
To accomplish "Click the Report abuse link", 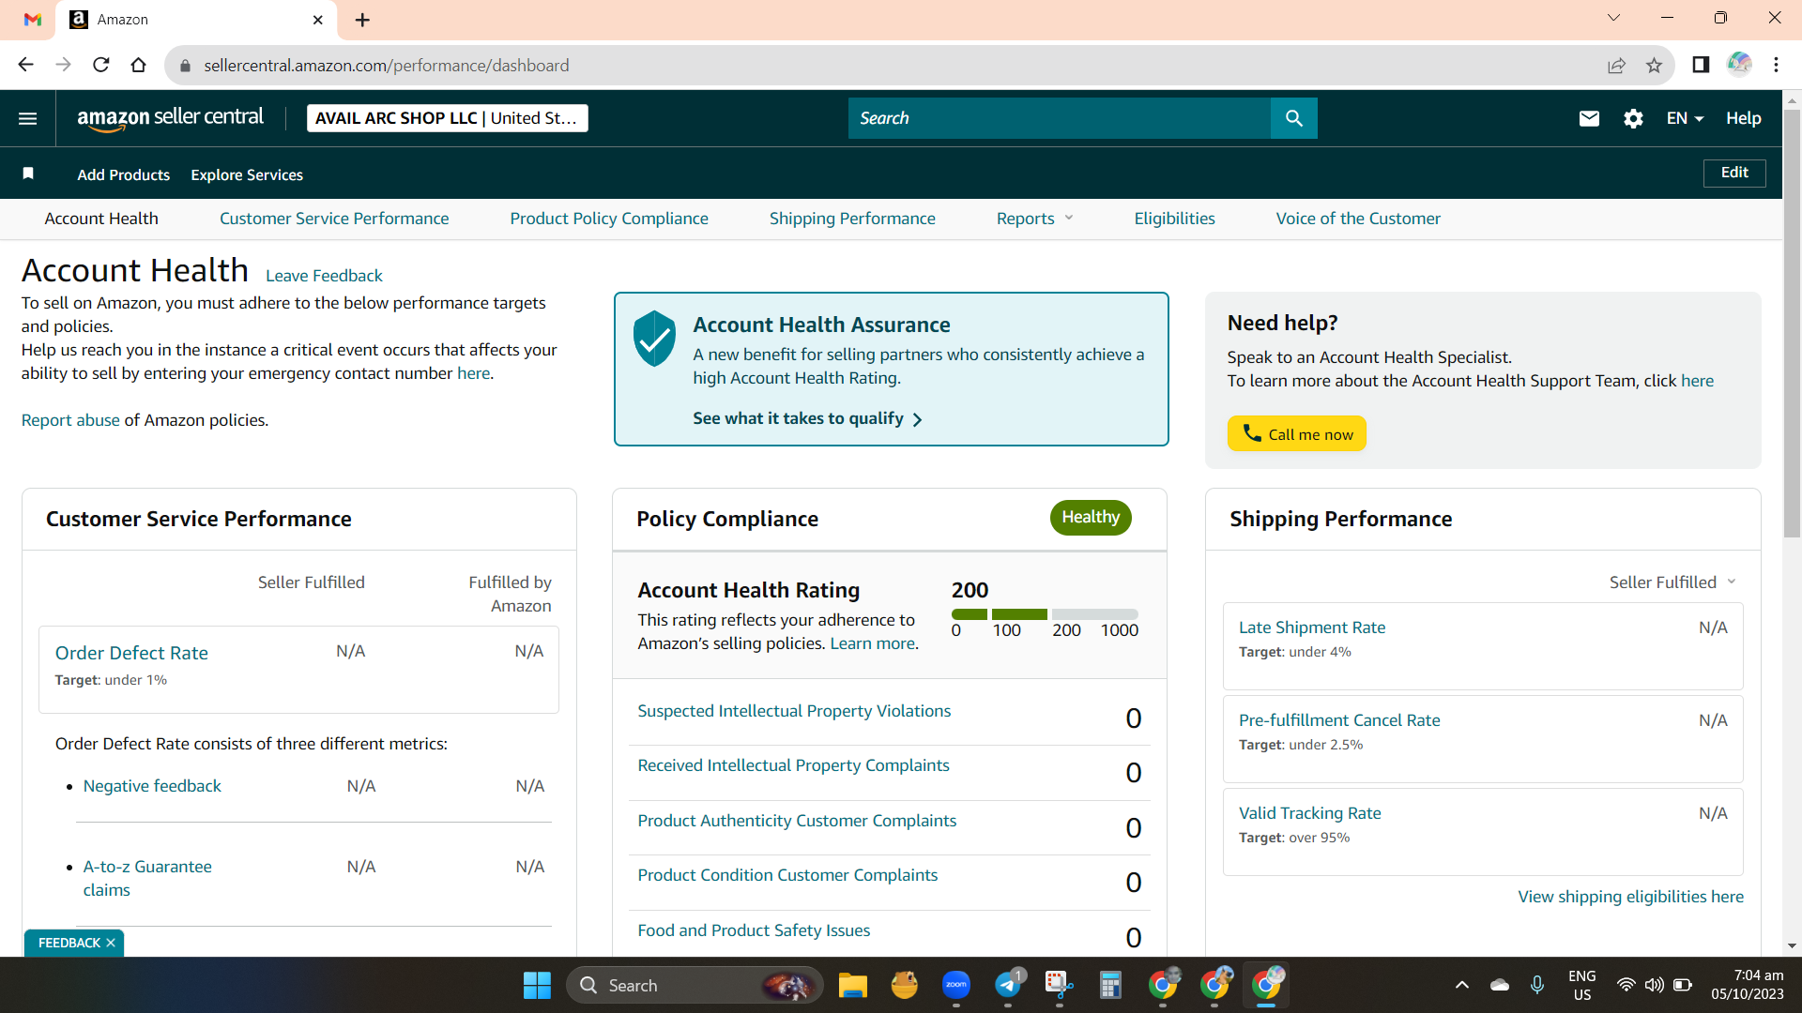I will pos(70,420).
